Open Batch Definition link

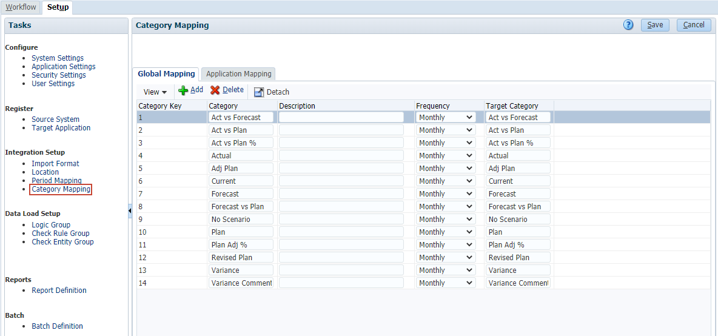tap(57, 326)
